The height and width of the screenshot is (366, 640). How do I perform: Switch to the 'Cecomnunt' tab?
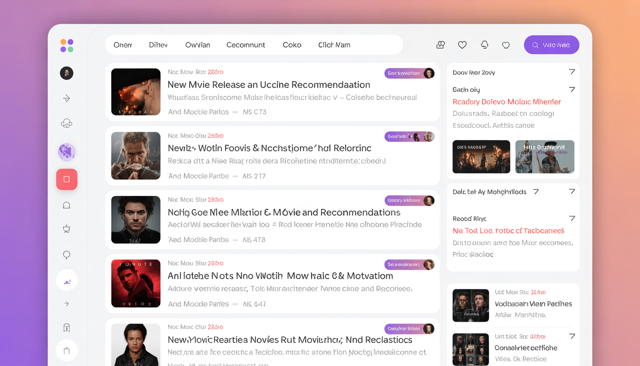click(x=246, y=45)
